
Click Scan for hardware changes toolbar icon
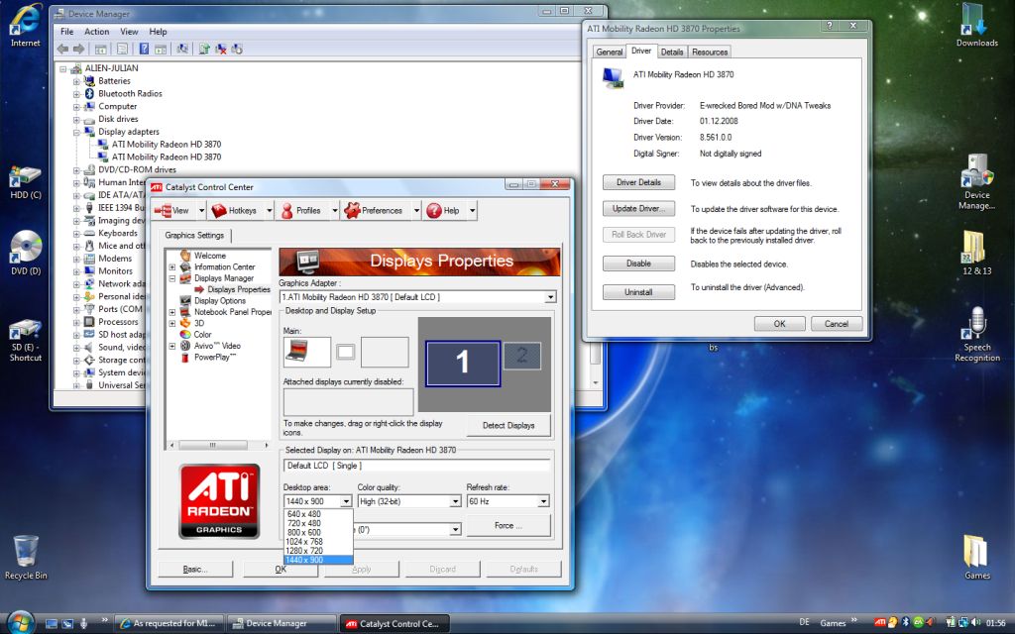pyautogui.click(x=182, y=50)
